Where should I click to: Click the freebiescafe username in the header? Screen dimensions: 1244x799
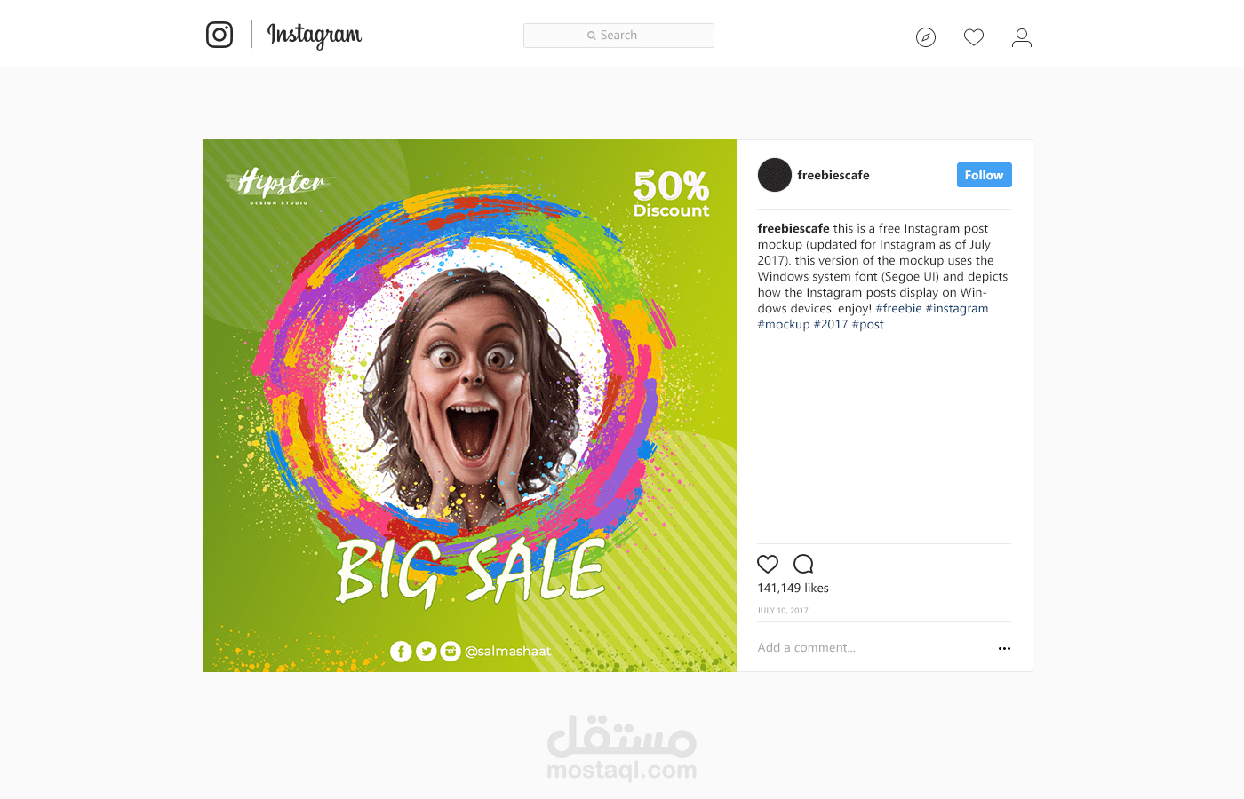pos(833,175)
